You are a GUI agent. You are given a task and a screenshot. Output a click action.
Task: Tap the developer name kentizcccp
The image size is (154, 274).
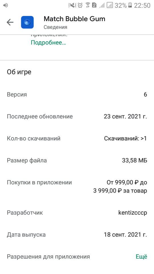coord(133,213)
